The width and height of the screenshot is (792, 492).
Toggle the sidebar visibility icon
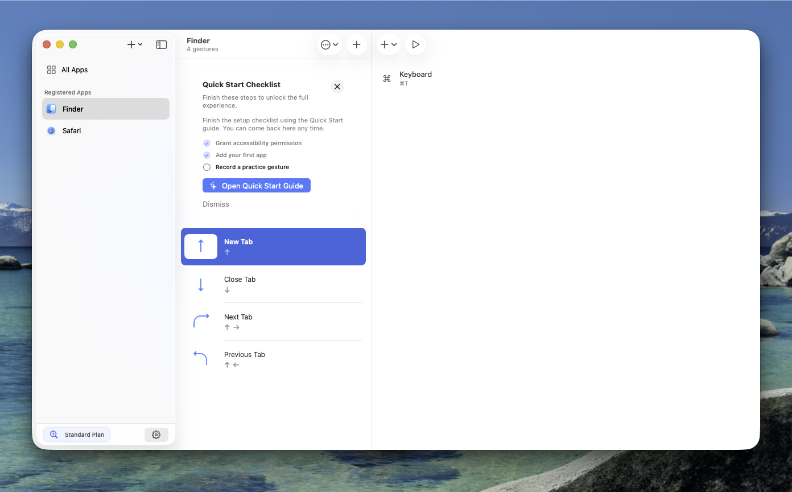click(x=161, y=44)
